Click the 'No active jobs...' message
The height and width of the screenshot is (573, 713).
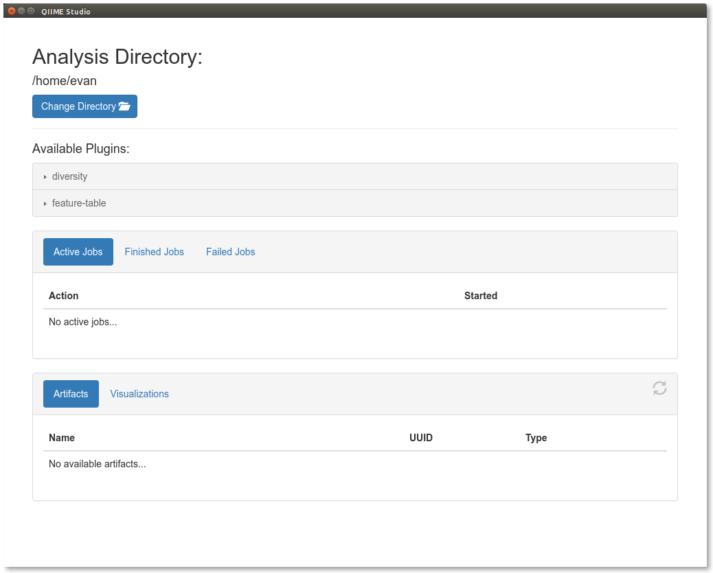(x=82, y=322)
